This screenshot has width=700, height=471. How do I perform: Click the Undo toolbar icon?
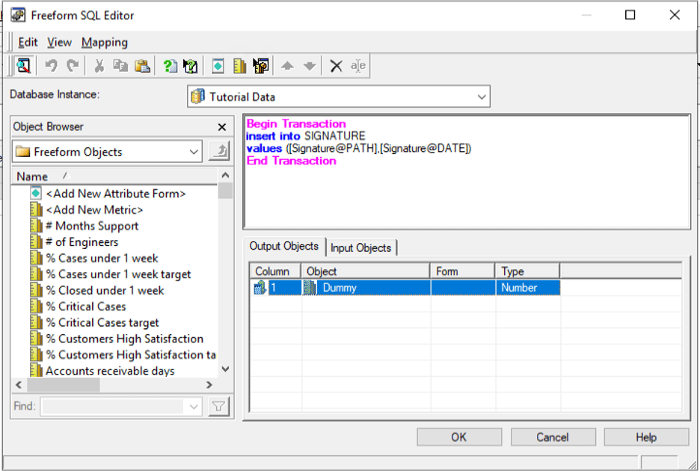[x=51, y=66]
